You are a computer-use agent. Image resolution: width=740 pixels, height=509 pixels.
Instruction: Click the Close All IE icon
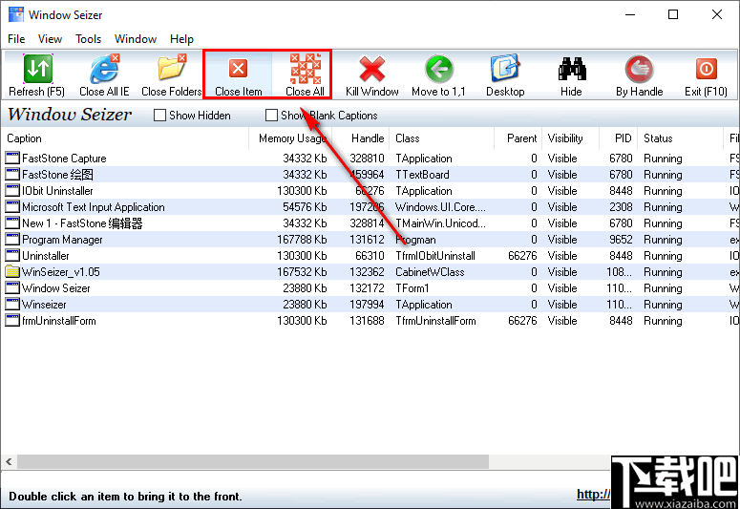tap(104, 69)
